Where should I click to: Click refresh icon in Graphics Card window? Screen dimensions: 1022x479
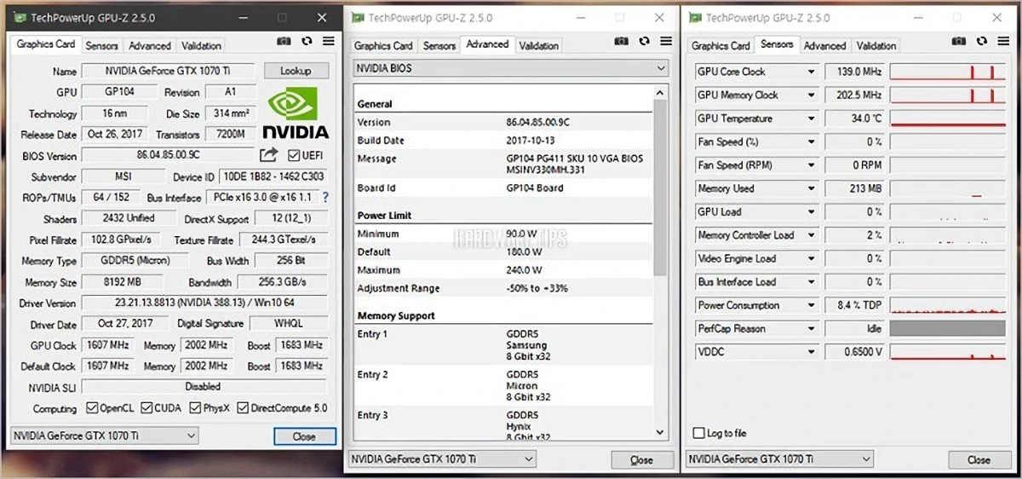click(x=307, y=41)
